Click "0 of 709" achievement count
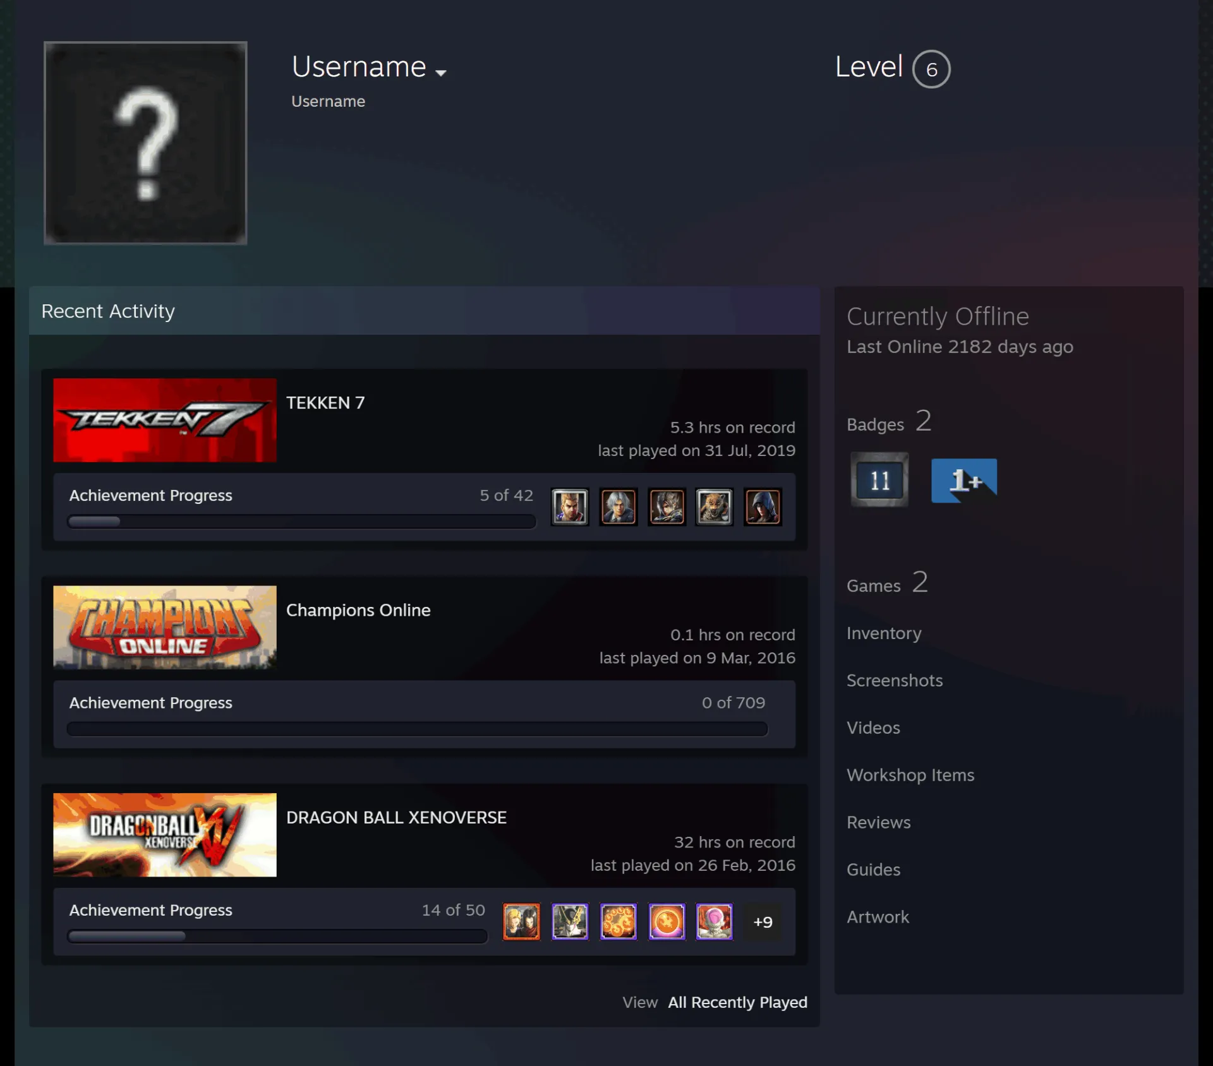The height and width of the screenshot is (1066, 1213). pos(733,702)
